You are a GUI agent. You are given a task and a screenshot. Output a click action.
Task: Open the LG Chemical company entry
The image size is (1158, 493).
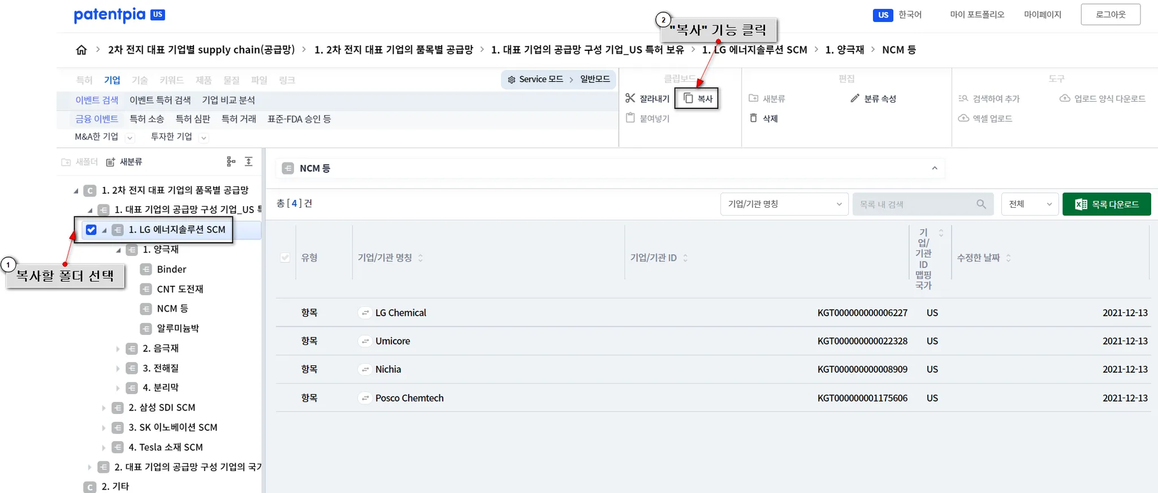(401, 313)
